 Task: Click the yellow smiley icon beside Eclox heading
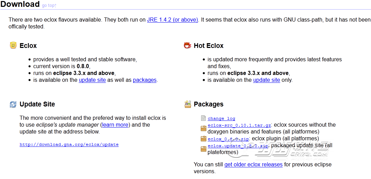(13, 46)
